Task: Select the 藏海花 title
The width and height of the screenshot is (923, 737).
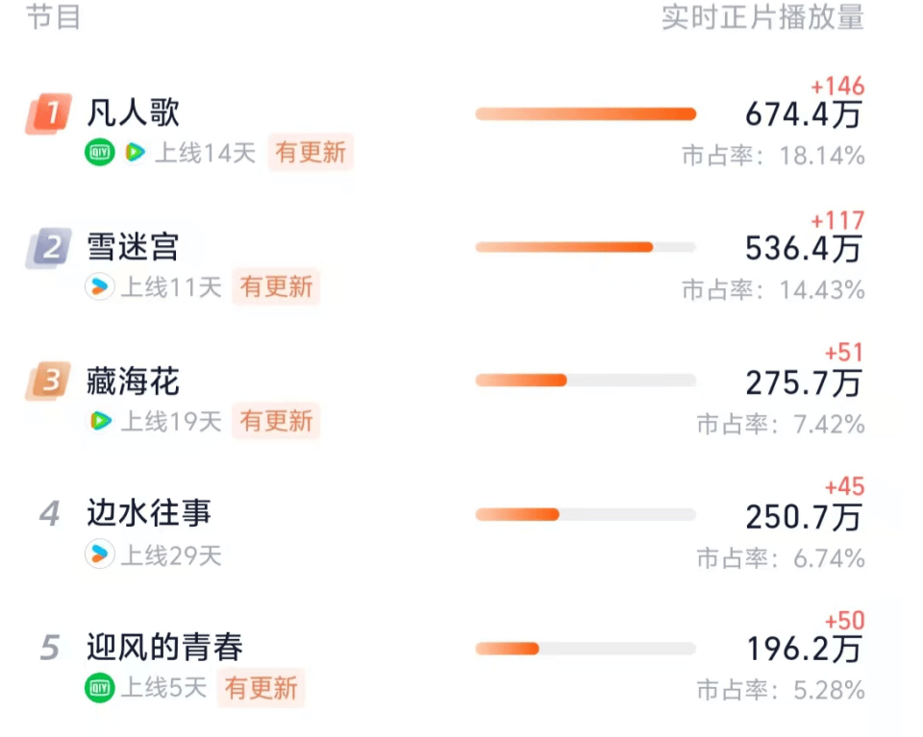Action: (133, 382)
